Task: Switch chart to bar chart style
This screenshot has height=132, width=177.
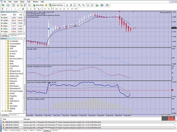Action: (x=67, y=5)
